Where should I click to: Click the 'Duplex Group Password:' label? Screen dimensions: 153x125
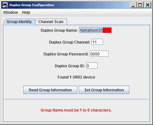(66, 54)
